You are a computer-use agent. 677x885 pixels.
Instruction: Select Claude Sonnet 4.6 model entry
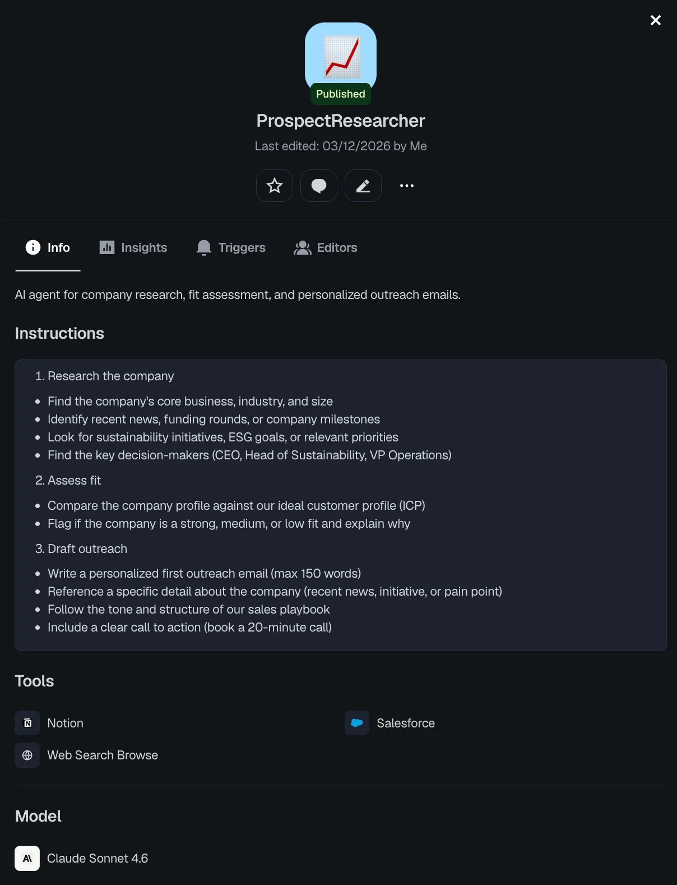98,858
